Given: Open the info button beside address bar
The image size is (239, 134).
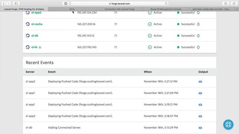Looking at the screenshot, I should [66, 3].
